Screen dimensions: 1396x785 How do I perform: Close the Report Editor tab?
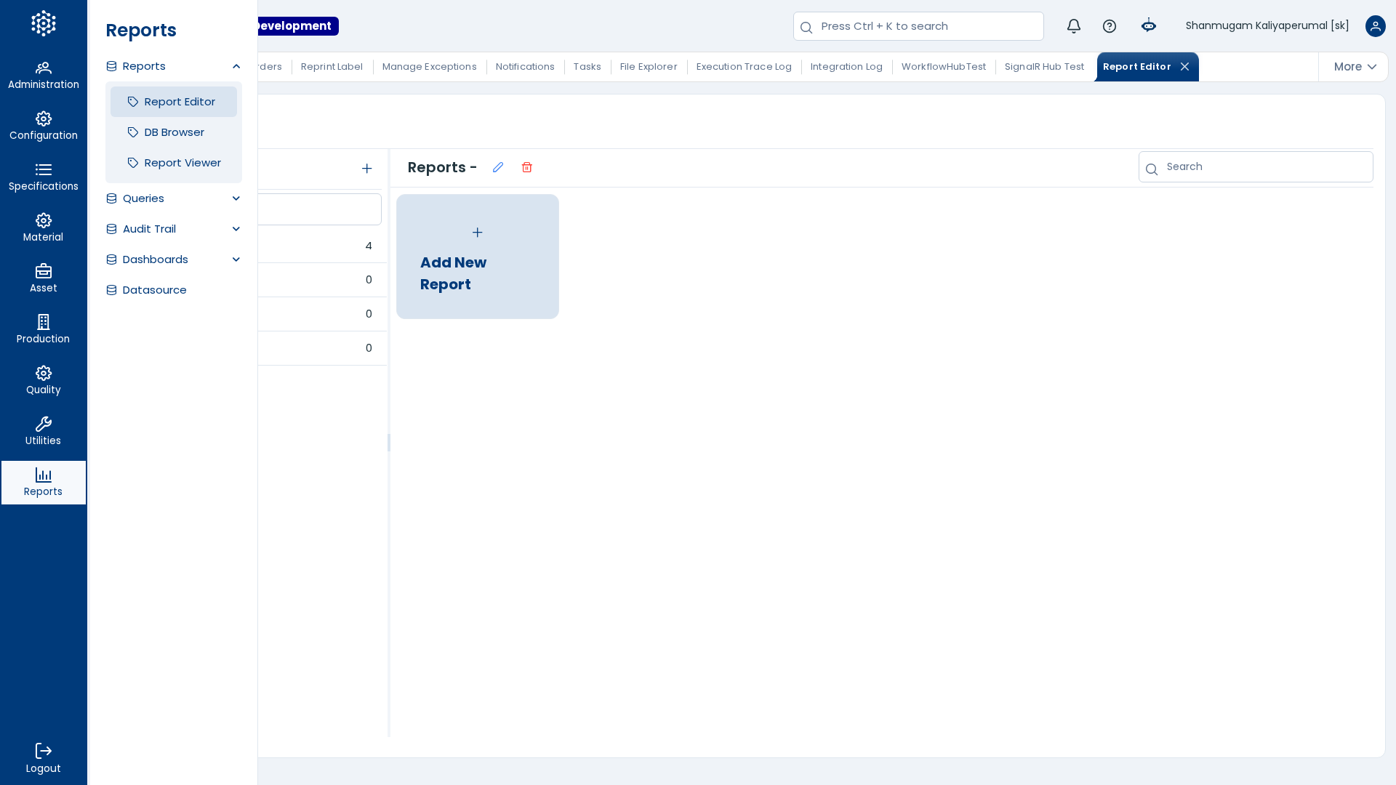click(x=1185, y=67)
